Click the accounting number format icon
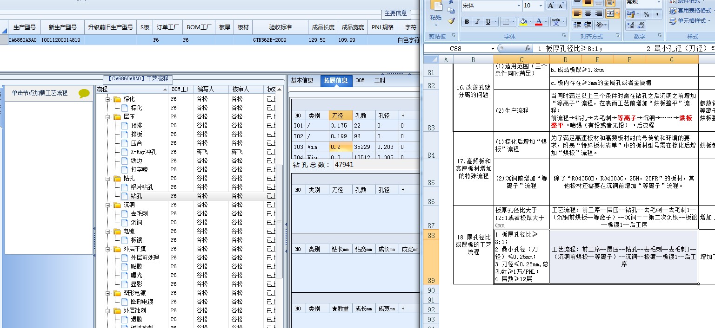The width and height of the screenshot is (715, 328). coord(632,15)
